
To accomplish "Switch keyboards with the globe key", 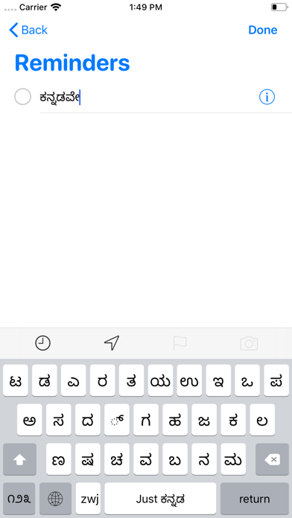I will point(55,499).
